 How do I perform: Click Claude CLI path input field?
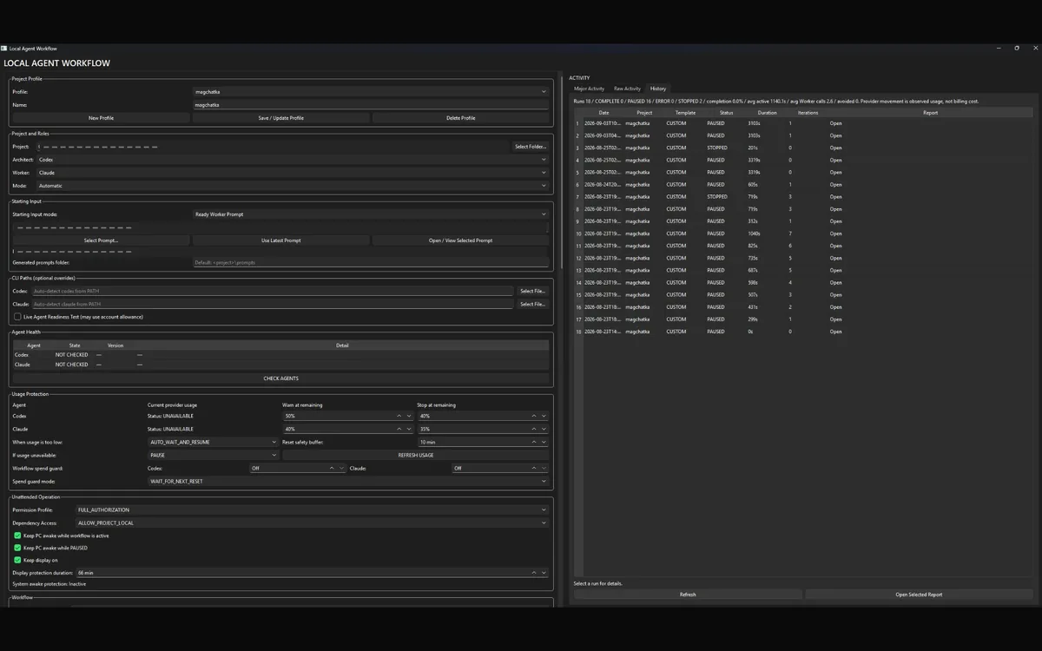click(x=273, y=305)
